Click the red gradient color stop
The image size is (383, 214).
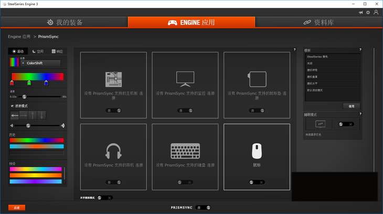coord(12,83)
